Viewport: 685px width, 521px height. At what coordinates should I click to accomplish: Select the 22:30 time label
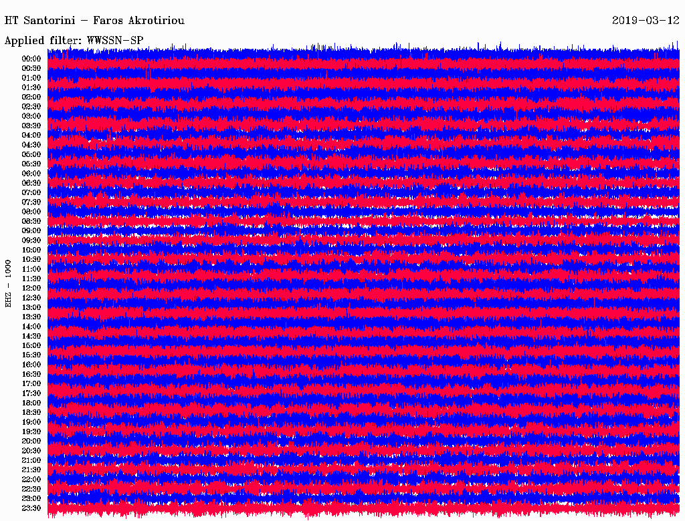[x=31, y=489]
